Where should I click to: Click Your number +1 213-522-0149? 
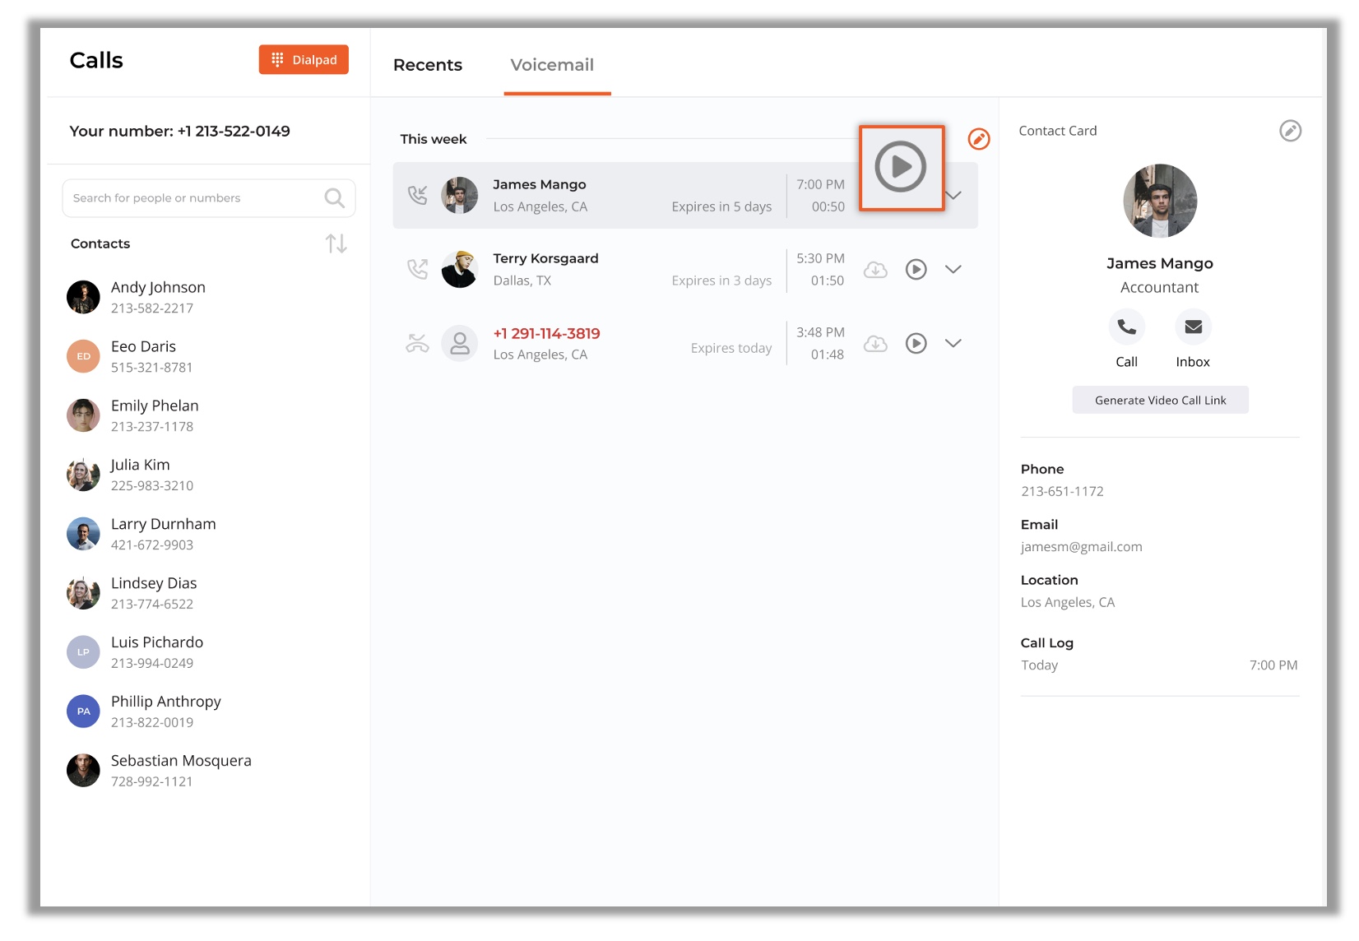tap(179, 132)
